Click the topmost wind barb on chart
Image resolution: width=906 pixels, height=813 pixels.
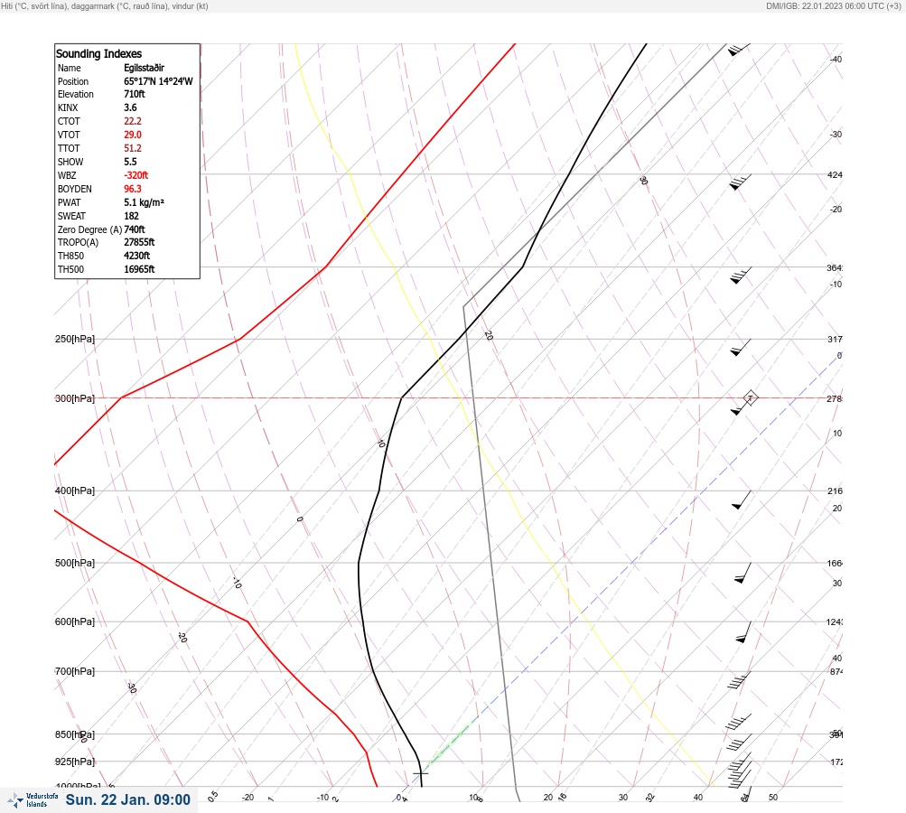(738, 50)
